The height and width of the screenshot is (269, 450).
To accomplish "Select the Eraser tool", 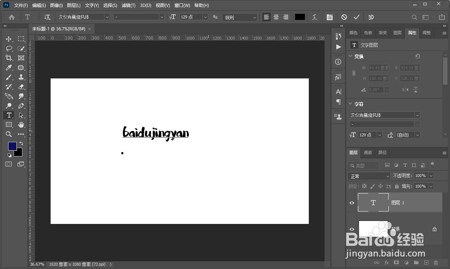I will (21, 86).
